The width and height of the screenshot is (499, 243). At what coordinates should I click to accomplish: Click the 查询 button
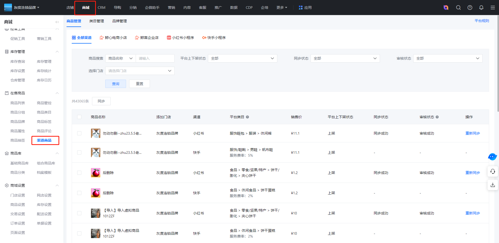tap(116, 84)
